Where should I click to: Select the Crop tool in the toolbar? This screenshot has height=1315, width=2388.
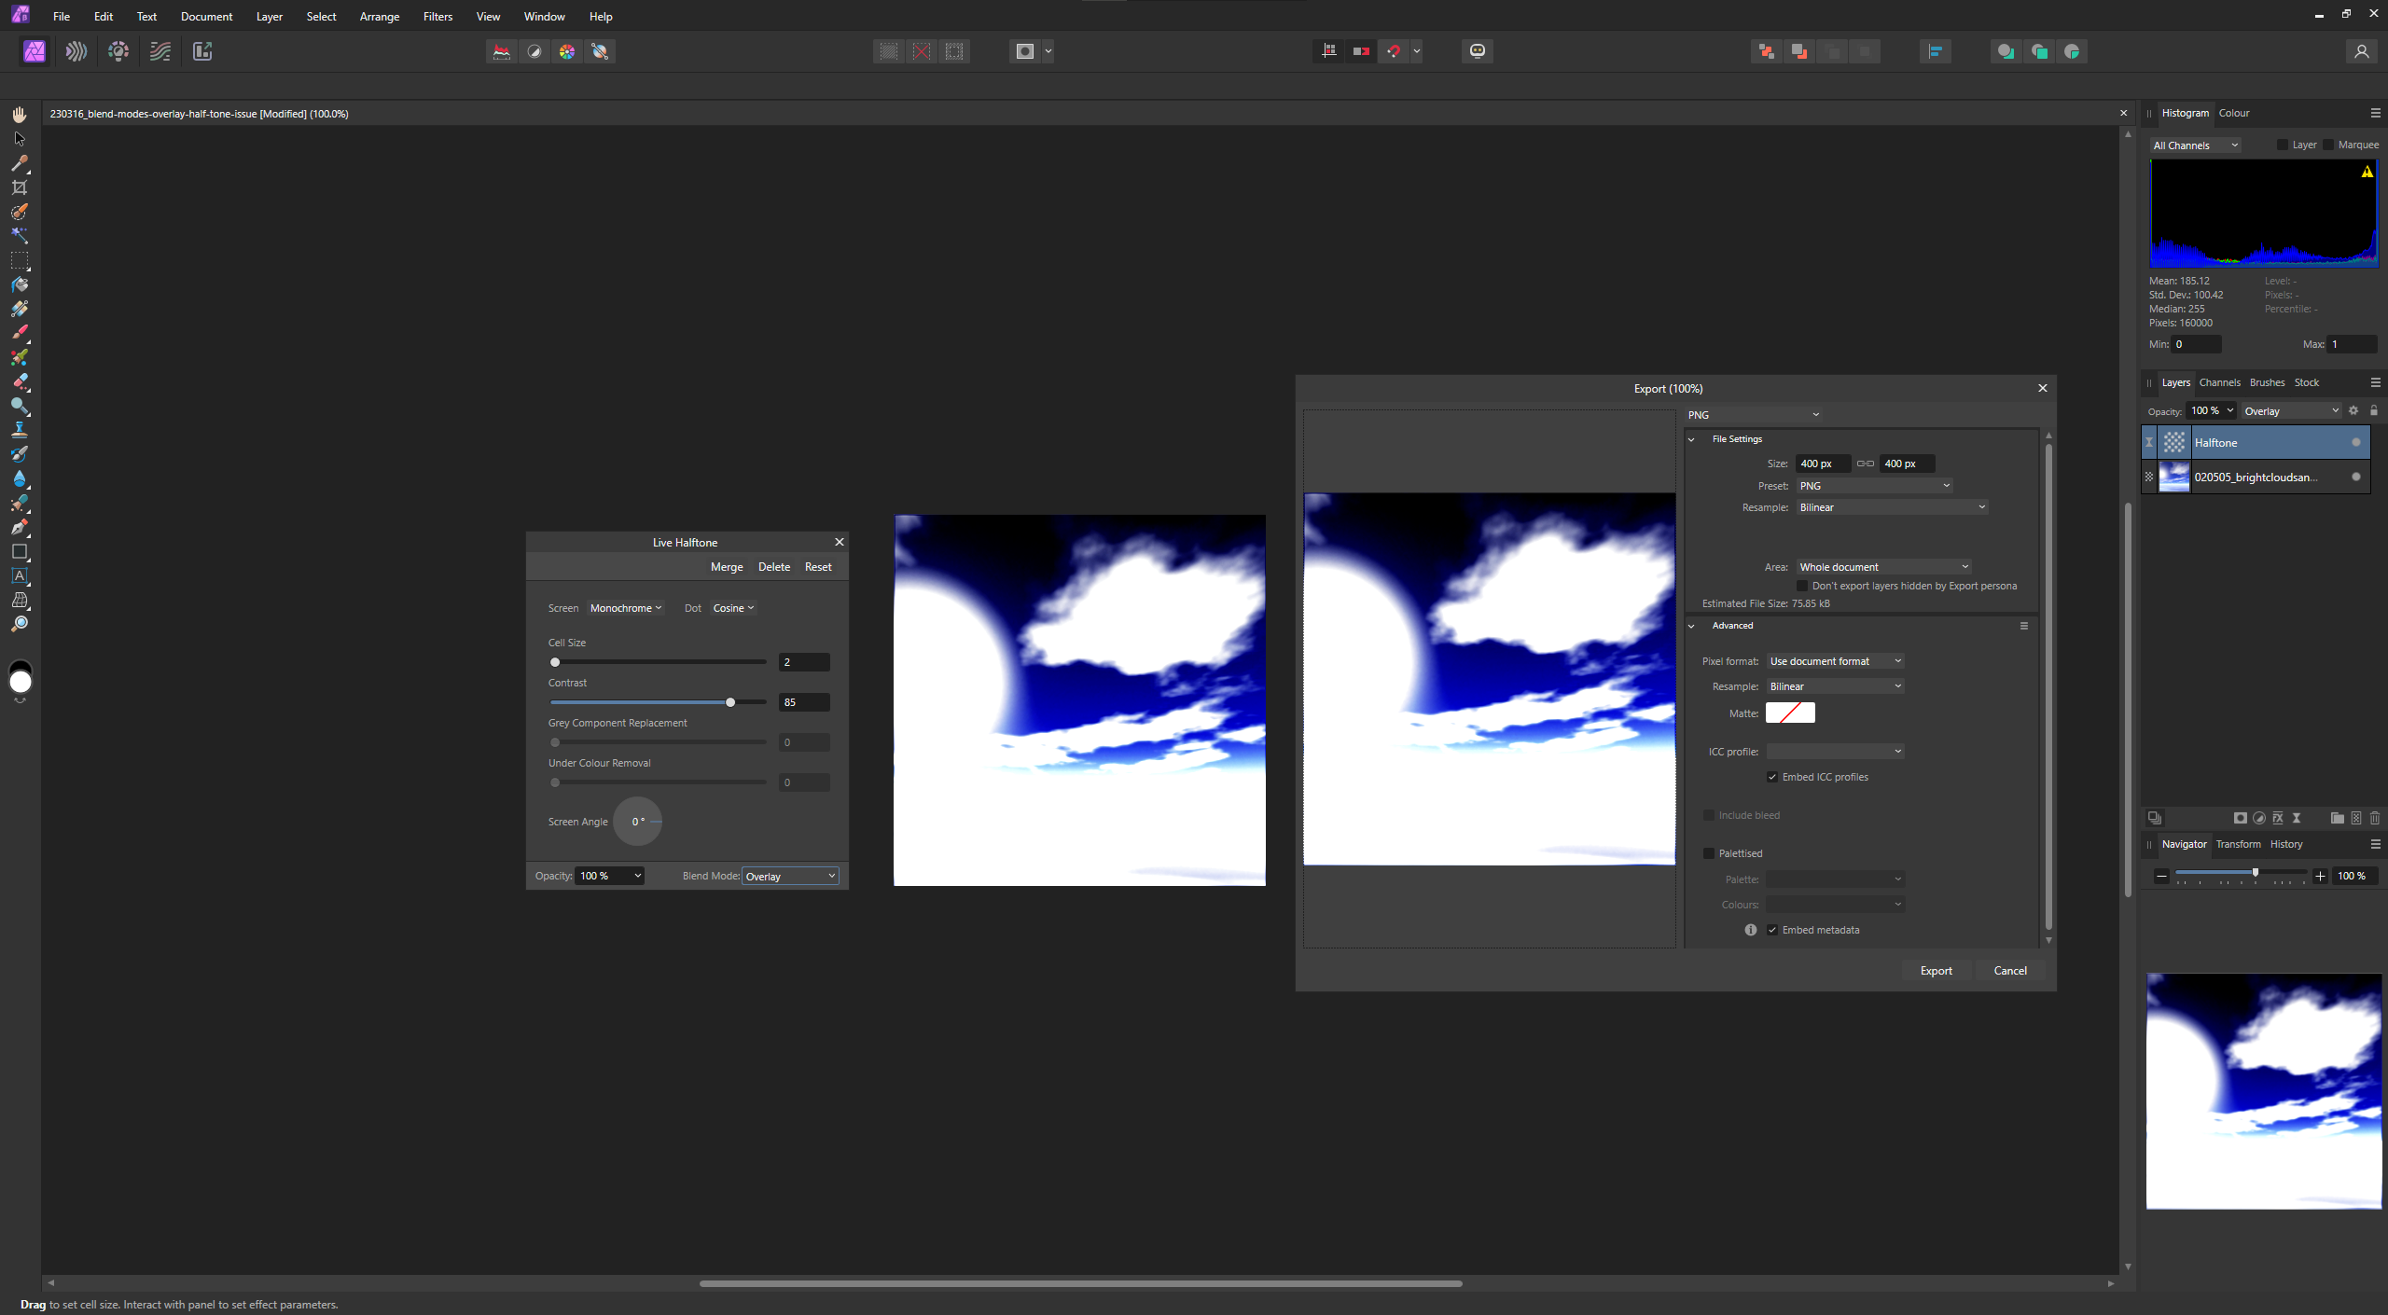20,187
